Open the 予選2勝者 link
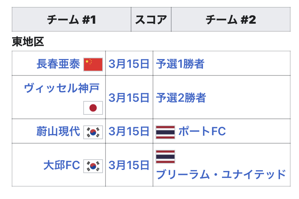Screen dimensions: 299x199 pos(181,98)
